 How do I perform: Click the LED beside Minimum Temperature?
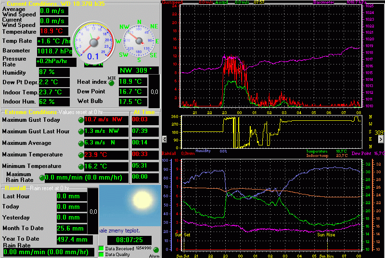[x=80, y=167]
